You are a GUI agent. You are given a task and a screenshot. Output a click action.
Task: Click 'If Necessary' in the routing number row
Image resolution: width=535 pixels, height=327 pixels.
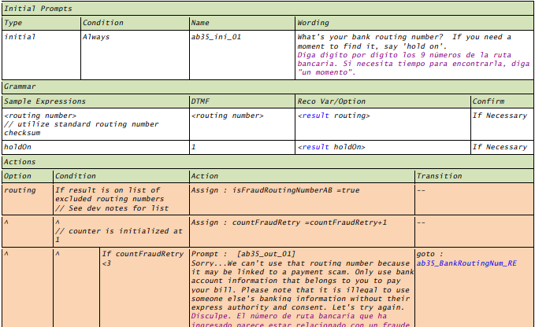(x=500, y=116)
